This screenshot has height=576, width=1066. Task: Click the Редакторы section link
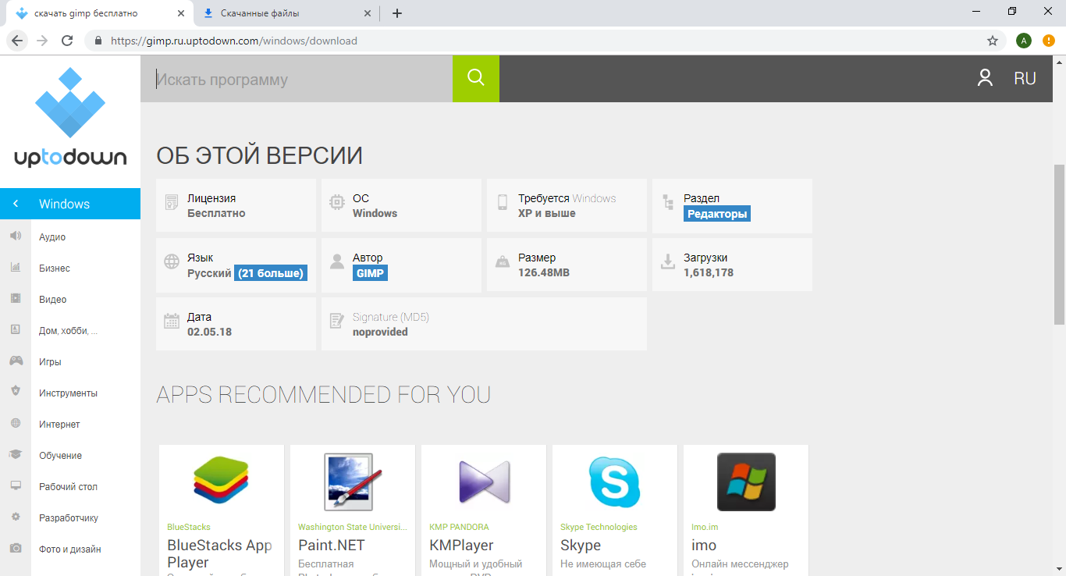[716, 214]
